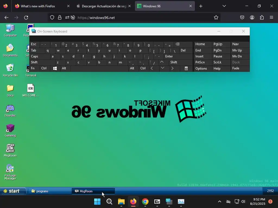Launch the Doordisc shortcut
The height and width of the screenshot is (208, 278).
pos(10,110)
